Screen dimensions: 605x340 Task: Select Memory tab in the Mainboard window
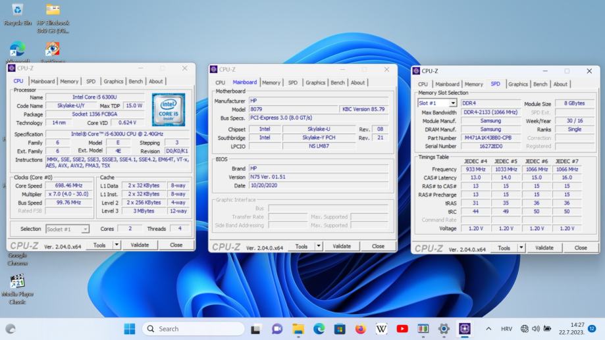coord(271,83)
